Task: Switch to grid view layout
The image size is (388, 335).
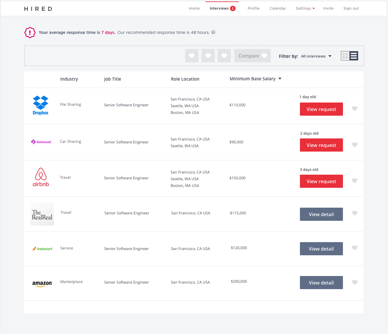Action: [345, 56]
